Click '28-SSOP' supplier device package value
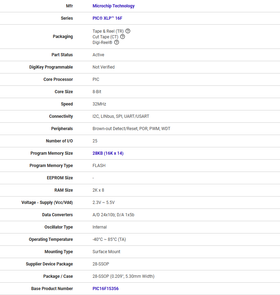280x295 pixels. [x=101, y=264]
